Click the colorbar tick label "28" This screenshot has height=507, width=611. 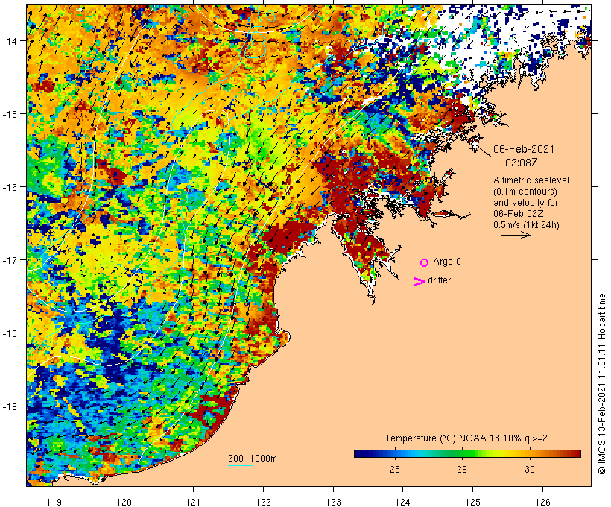coord(395,469)
